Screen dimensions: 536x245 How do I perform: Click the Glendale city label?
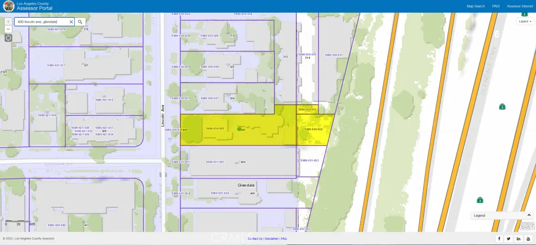(x=247, y=185)
